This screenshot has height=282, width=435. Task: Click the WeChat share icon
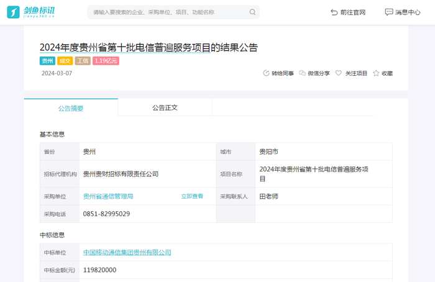point(303,73)
